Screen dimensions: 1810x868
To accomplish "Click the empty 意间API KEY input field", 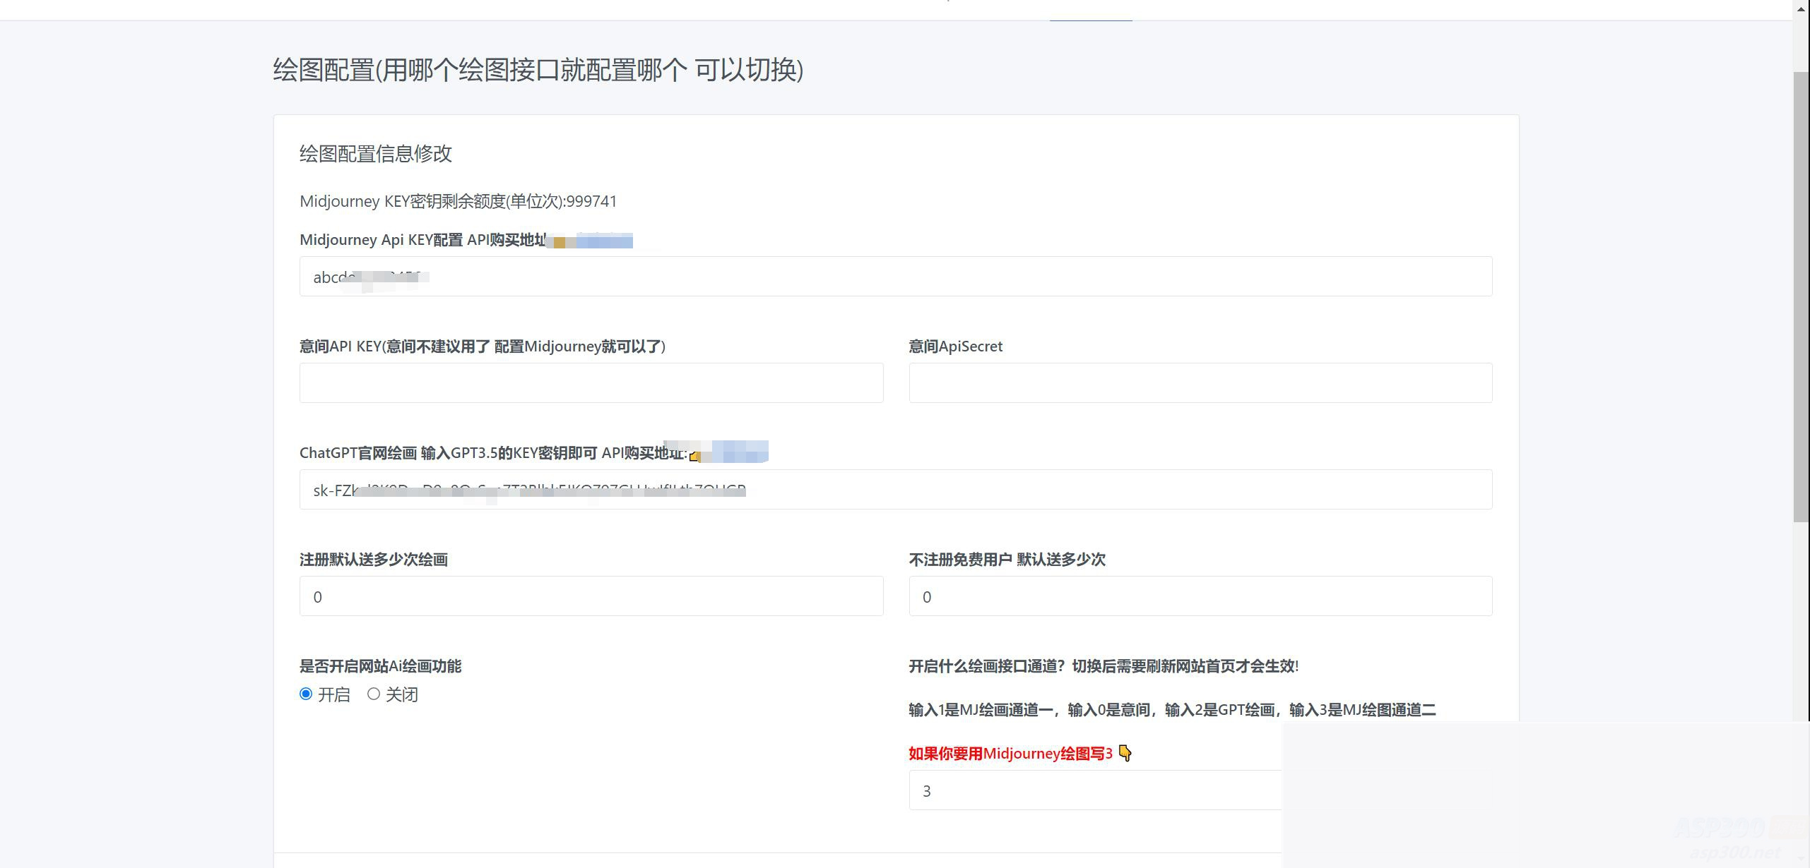I will [x=591, y=382].
